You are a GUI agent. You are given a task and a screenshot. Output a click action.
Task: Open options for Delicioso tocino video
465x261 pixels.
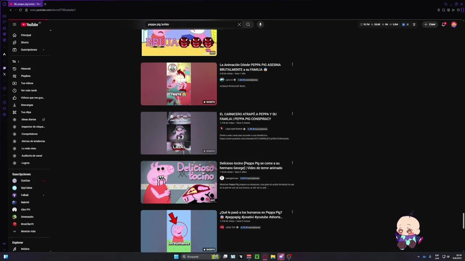(292, 163)
